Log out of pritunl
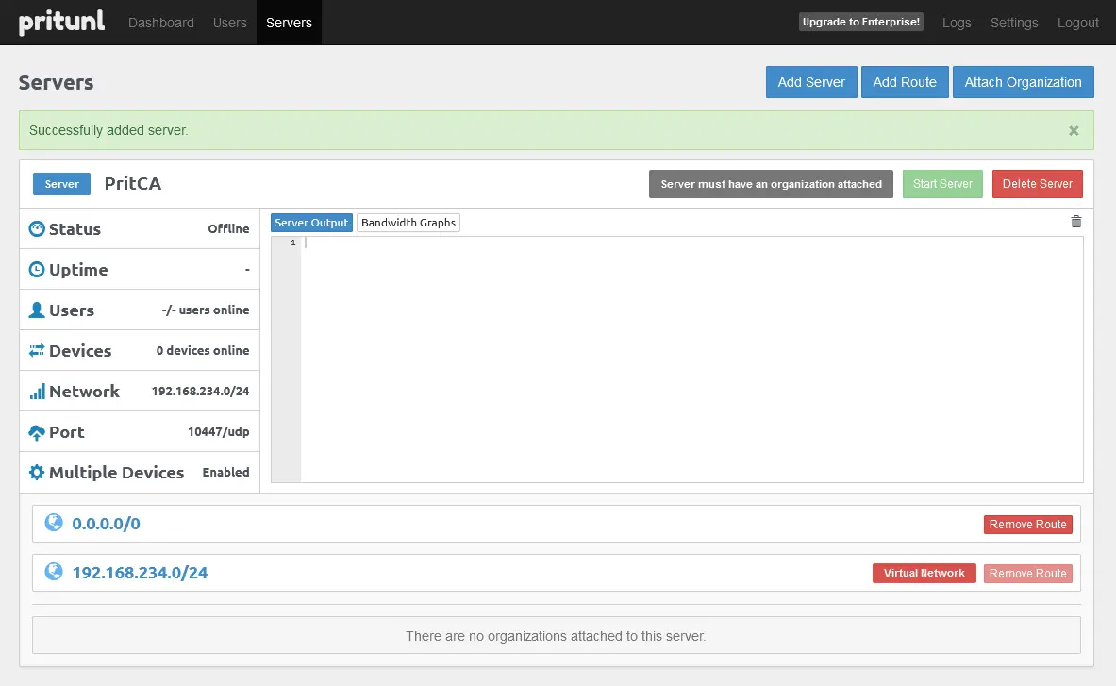 coord(1077,23)
